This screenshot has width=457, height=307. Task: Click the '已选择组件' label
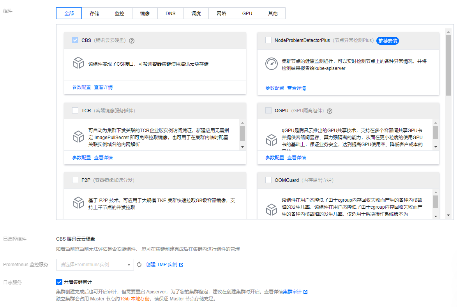[15, 239]
